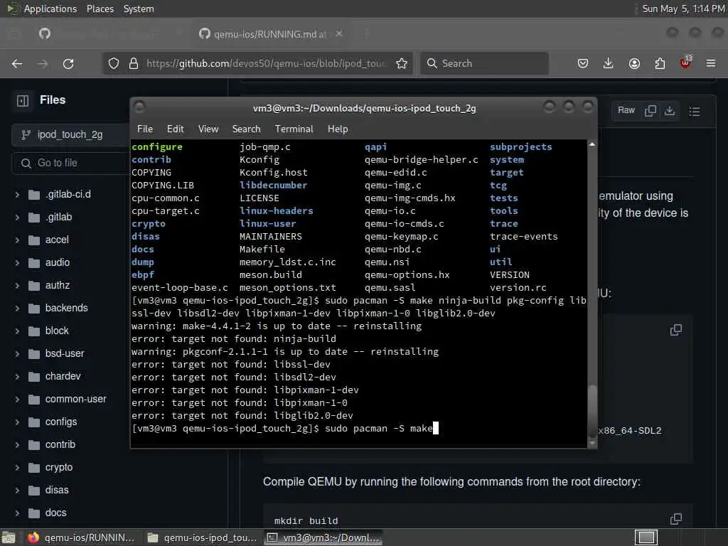The height and width of the screenshot is (546, 728).
Task: Focus the Go to file search field
Action: (70, 163)
